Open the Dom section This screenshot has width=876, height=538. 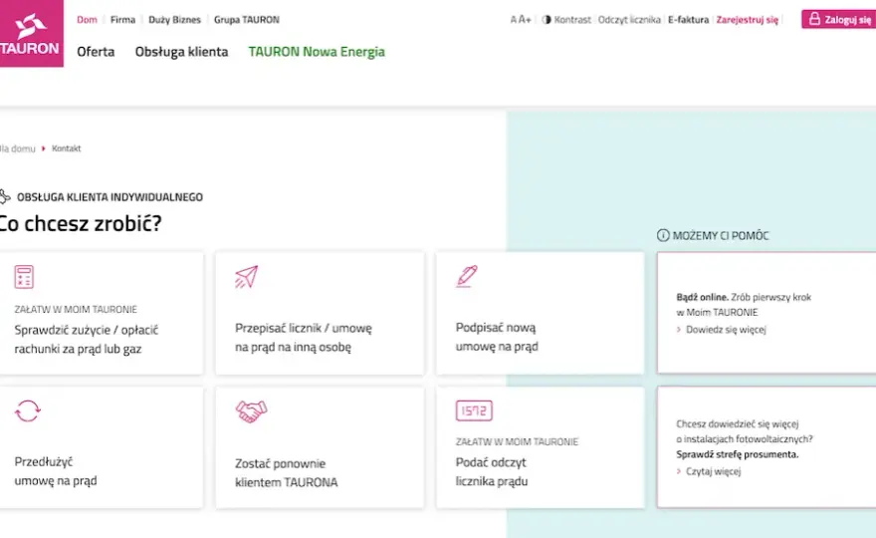click(87, 20)
